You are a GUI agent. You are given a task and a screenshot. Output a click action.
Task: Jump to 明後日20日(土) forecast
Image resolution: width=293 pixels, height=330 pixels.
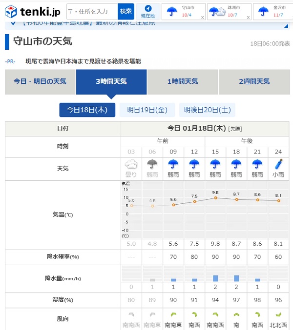pos(207,110)
